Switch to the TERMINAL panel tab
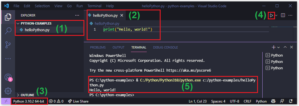 tap(139, 47)
